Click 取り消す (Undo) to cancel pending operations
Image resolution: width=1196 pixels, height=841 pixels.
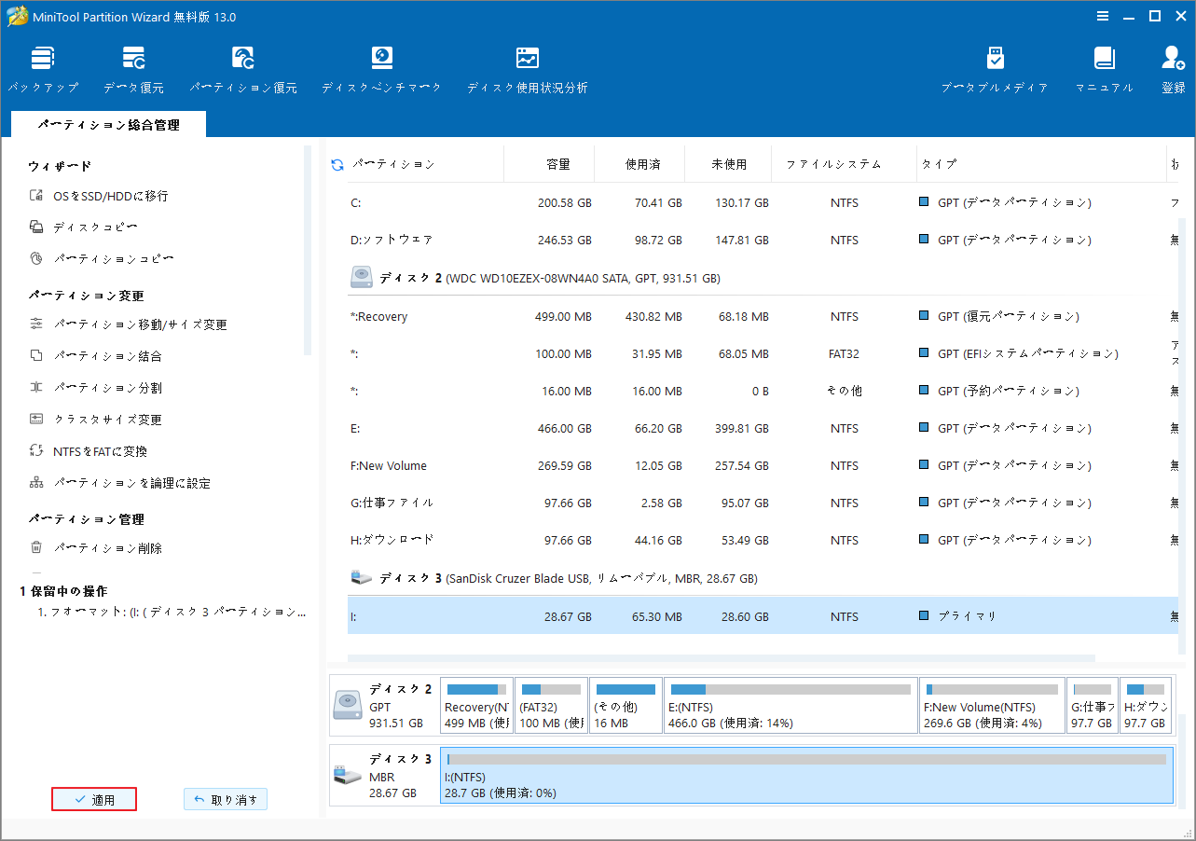225,799
